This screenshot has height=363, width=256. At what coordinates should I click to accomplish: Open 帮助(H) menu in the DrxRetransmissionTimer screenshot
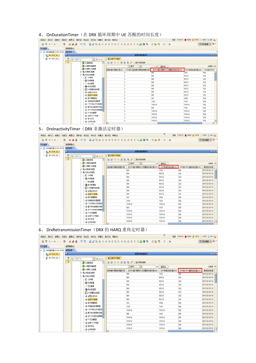click(115, 237)
